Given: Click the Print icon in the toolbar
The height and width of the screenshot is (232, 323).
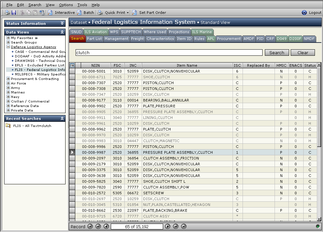Looking at the screenshot, I should click(7, 12).
